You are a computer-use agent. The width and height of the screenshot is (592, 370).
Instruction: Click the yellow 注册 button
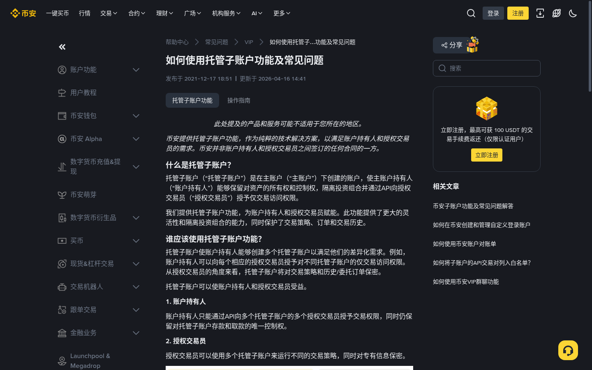(518, 13)
